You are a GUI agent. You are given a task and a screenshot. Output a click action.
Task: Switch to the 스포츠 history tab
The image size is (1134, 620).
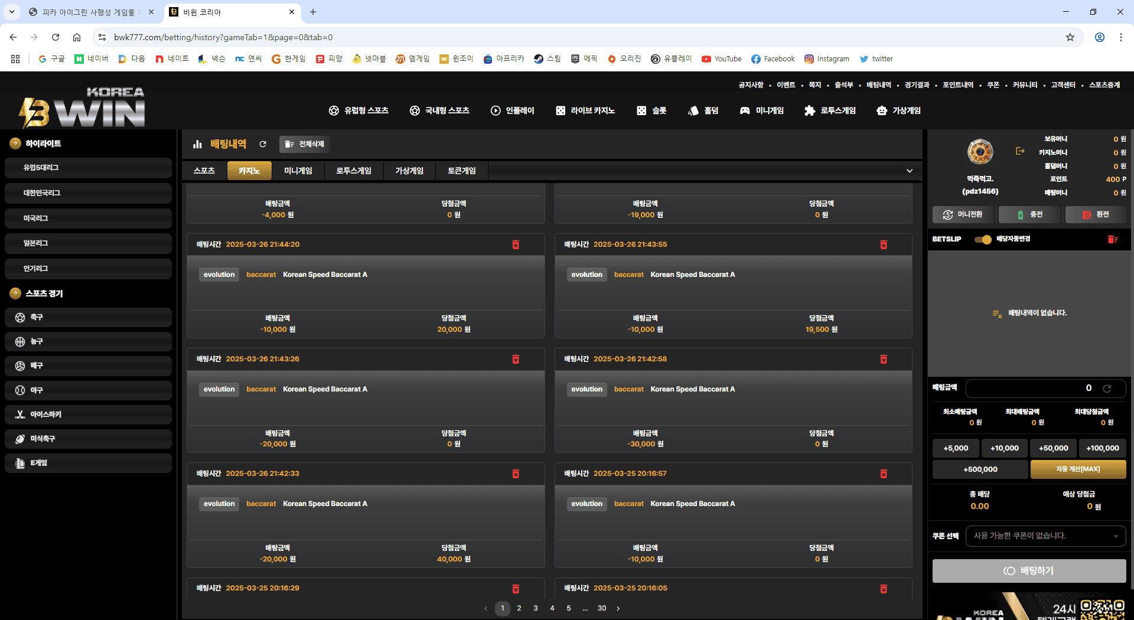tap(204, 171)
